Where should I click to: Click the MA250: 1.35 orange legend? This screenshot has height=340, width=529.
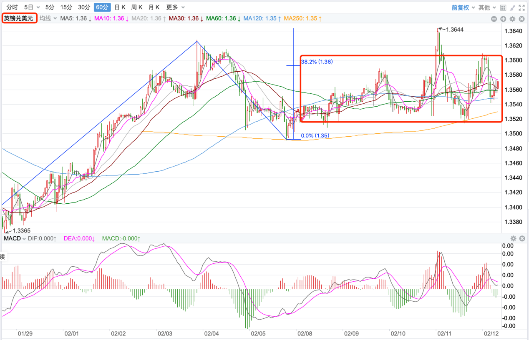(303, 18)
